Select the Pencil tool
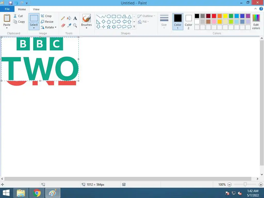Screen dimensions: 264x198 (63, 18)
